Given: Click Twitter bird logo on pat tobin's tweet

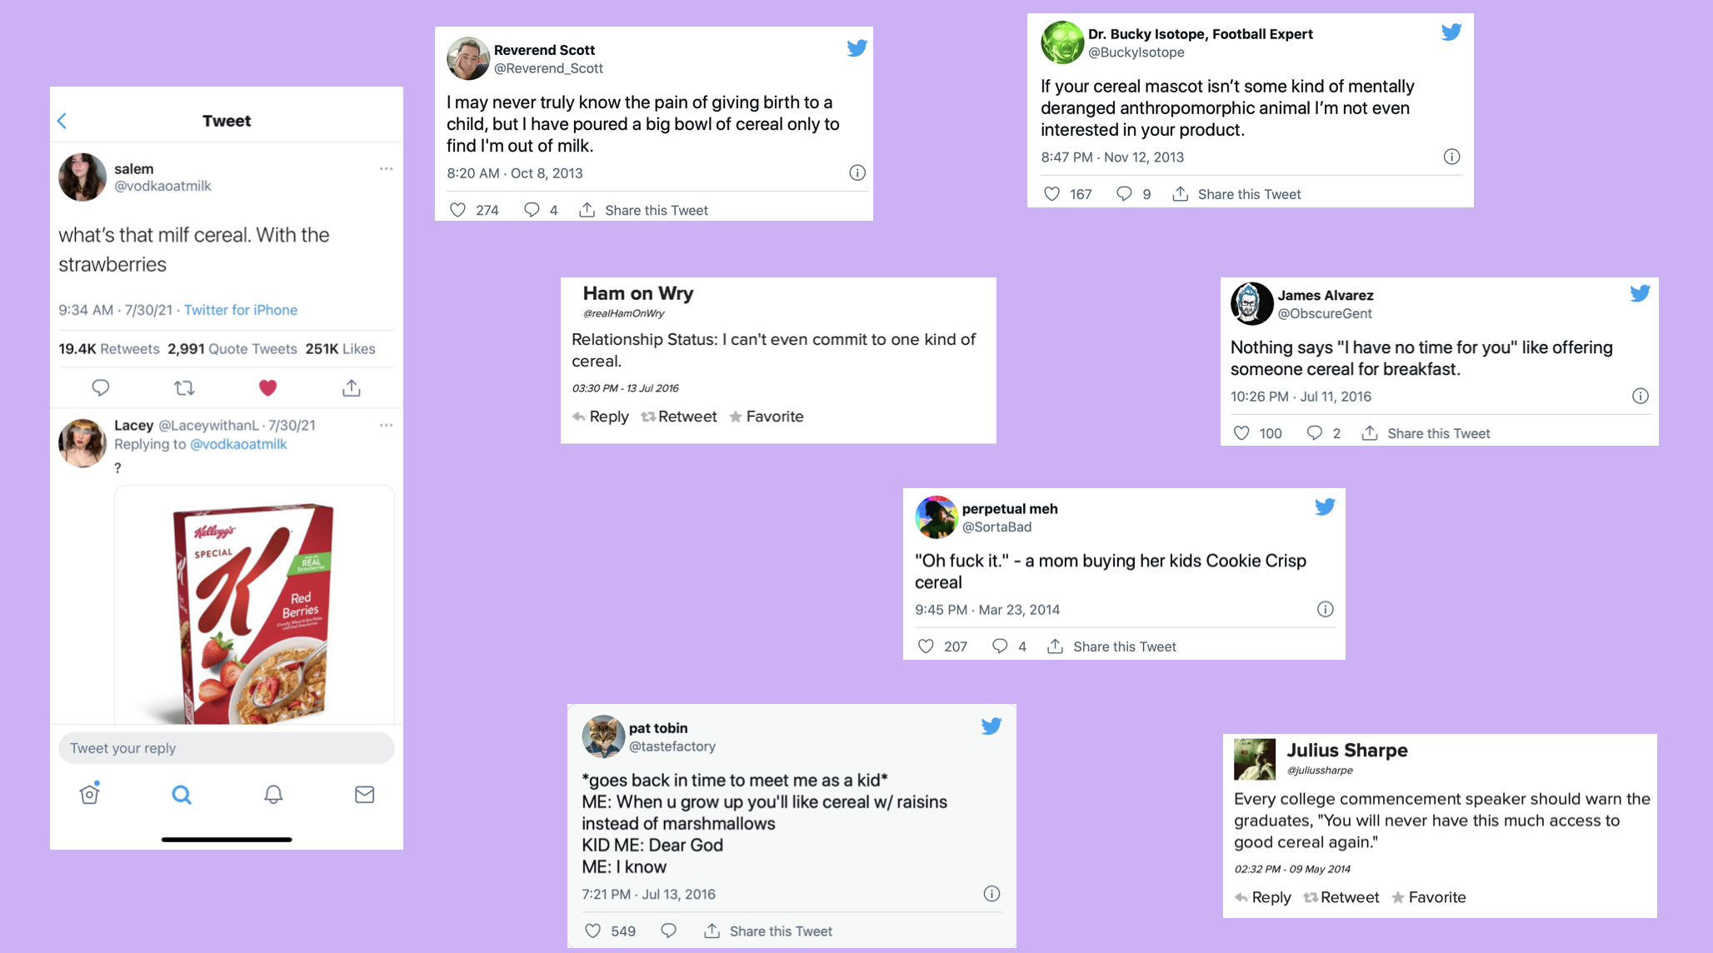Looking at the screenshot, I should (991, 726).
